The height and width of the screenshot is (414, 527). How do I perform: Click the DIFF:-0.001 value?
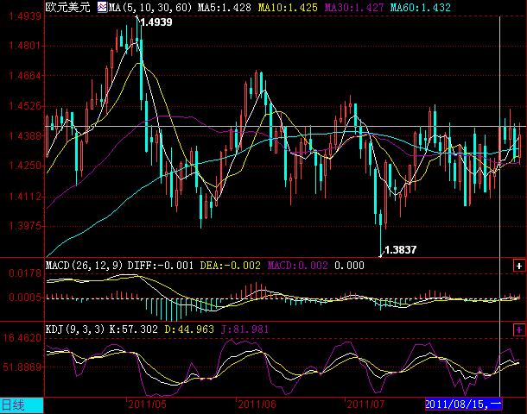pyautogui.click(x=161, y=266)
